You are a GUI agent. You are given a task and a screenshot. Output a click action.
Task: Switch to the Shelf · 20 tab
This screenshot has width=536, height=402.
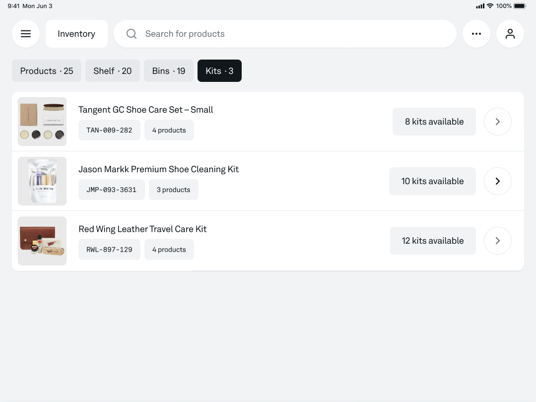pos(113,71)
